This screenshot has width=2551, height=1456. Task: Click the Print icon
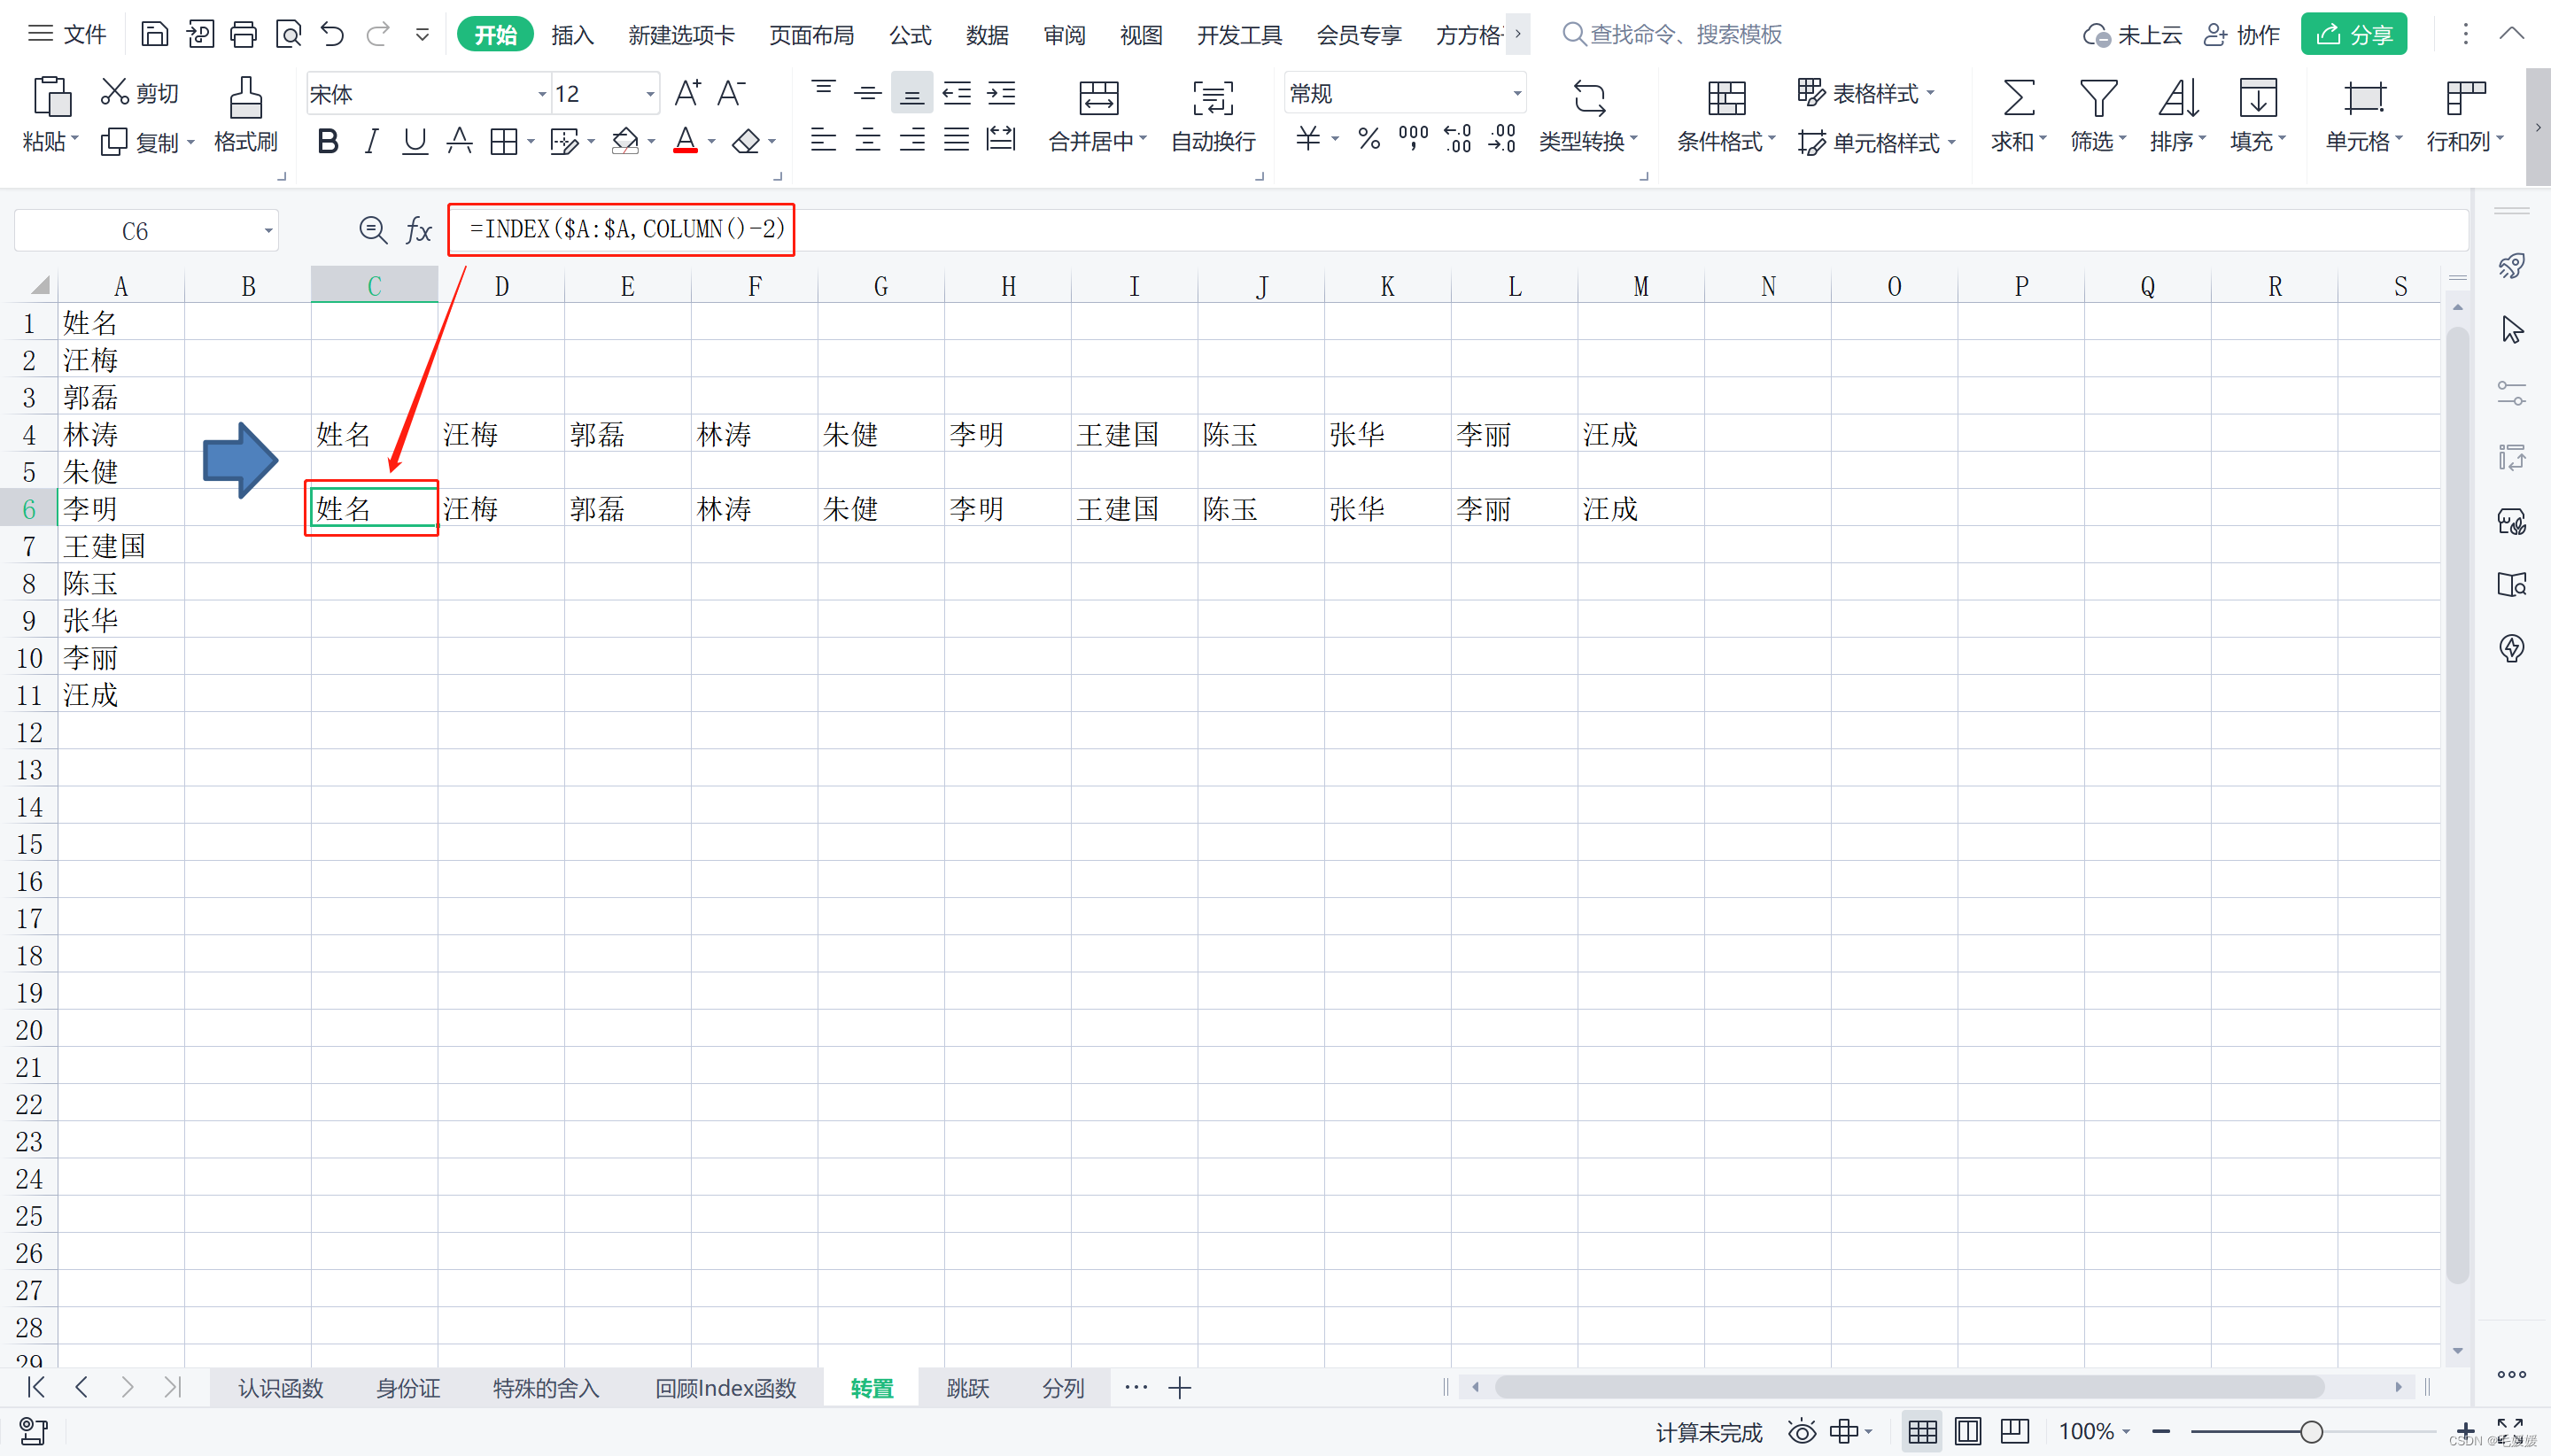coord(243,35)
